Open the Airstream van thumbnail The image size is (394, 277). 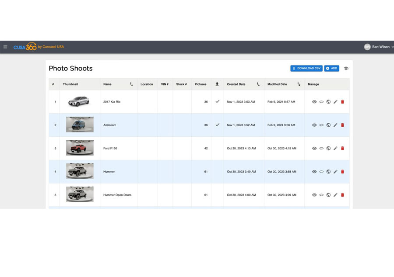(80, 125)
